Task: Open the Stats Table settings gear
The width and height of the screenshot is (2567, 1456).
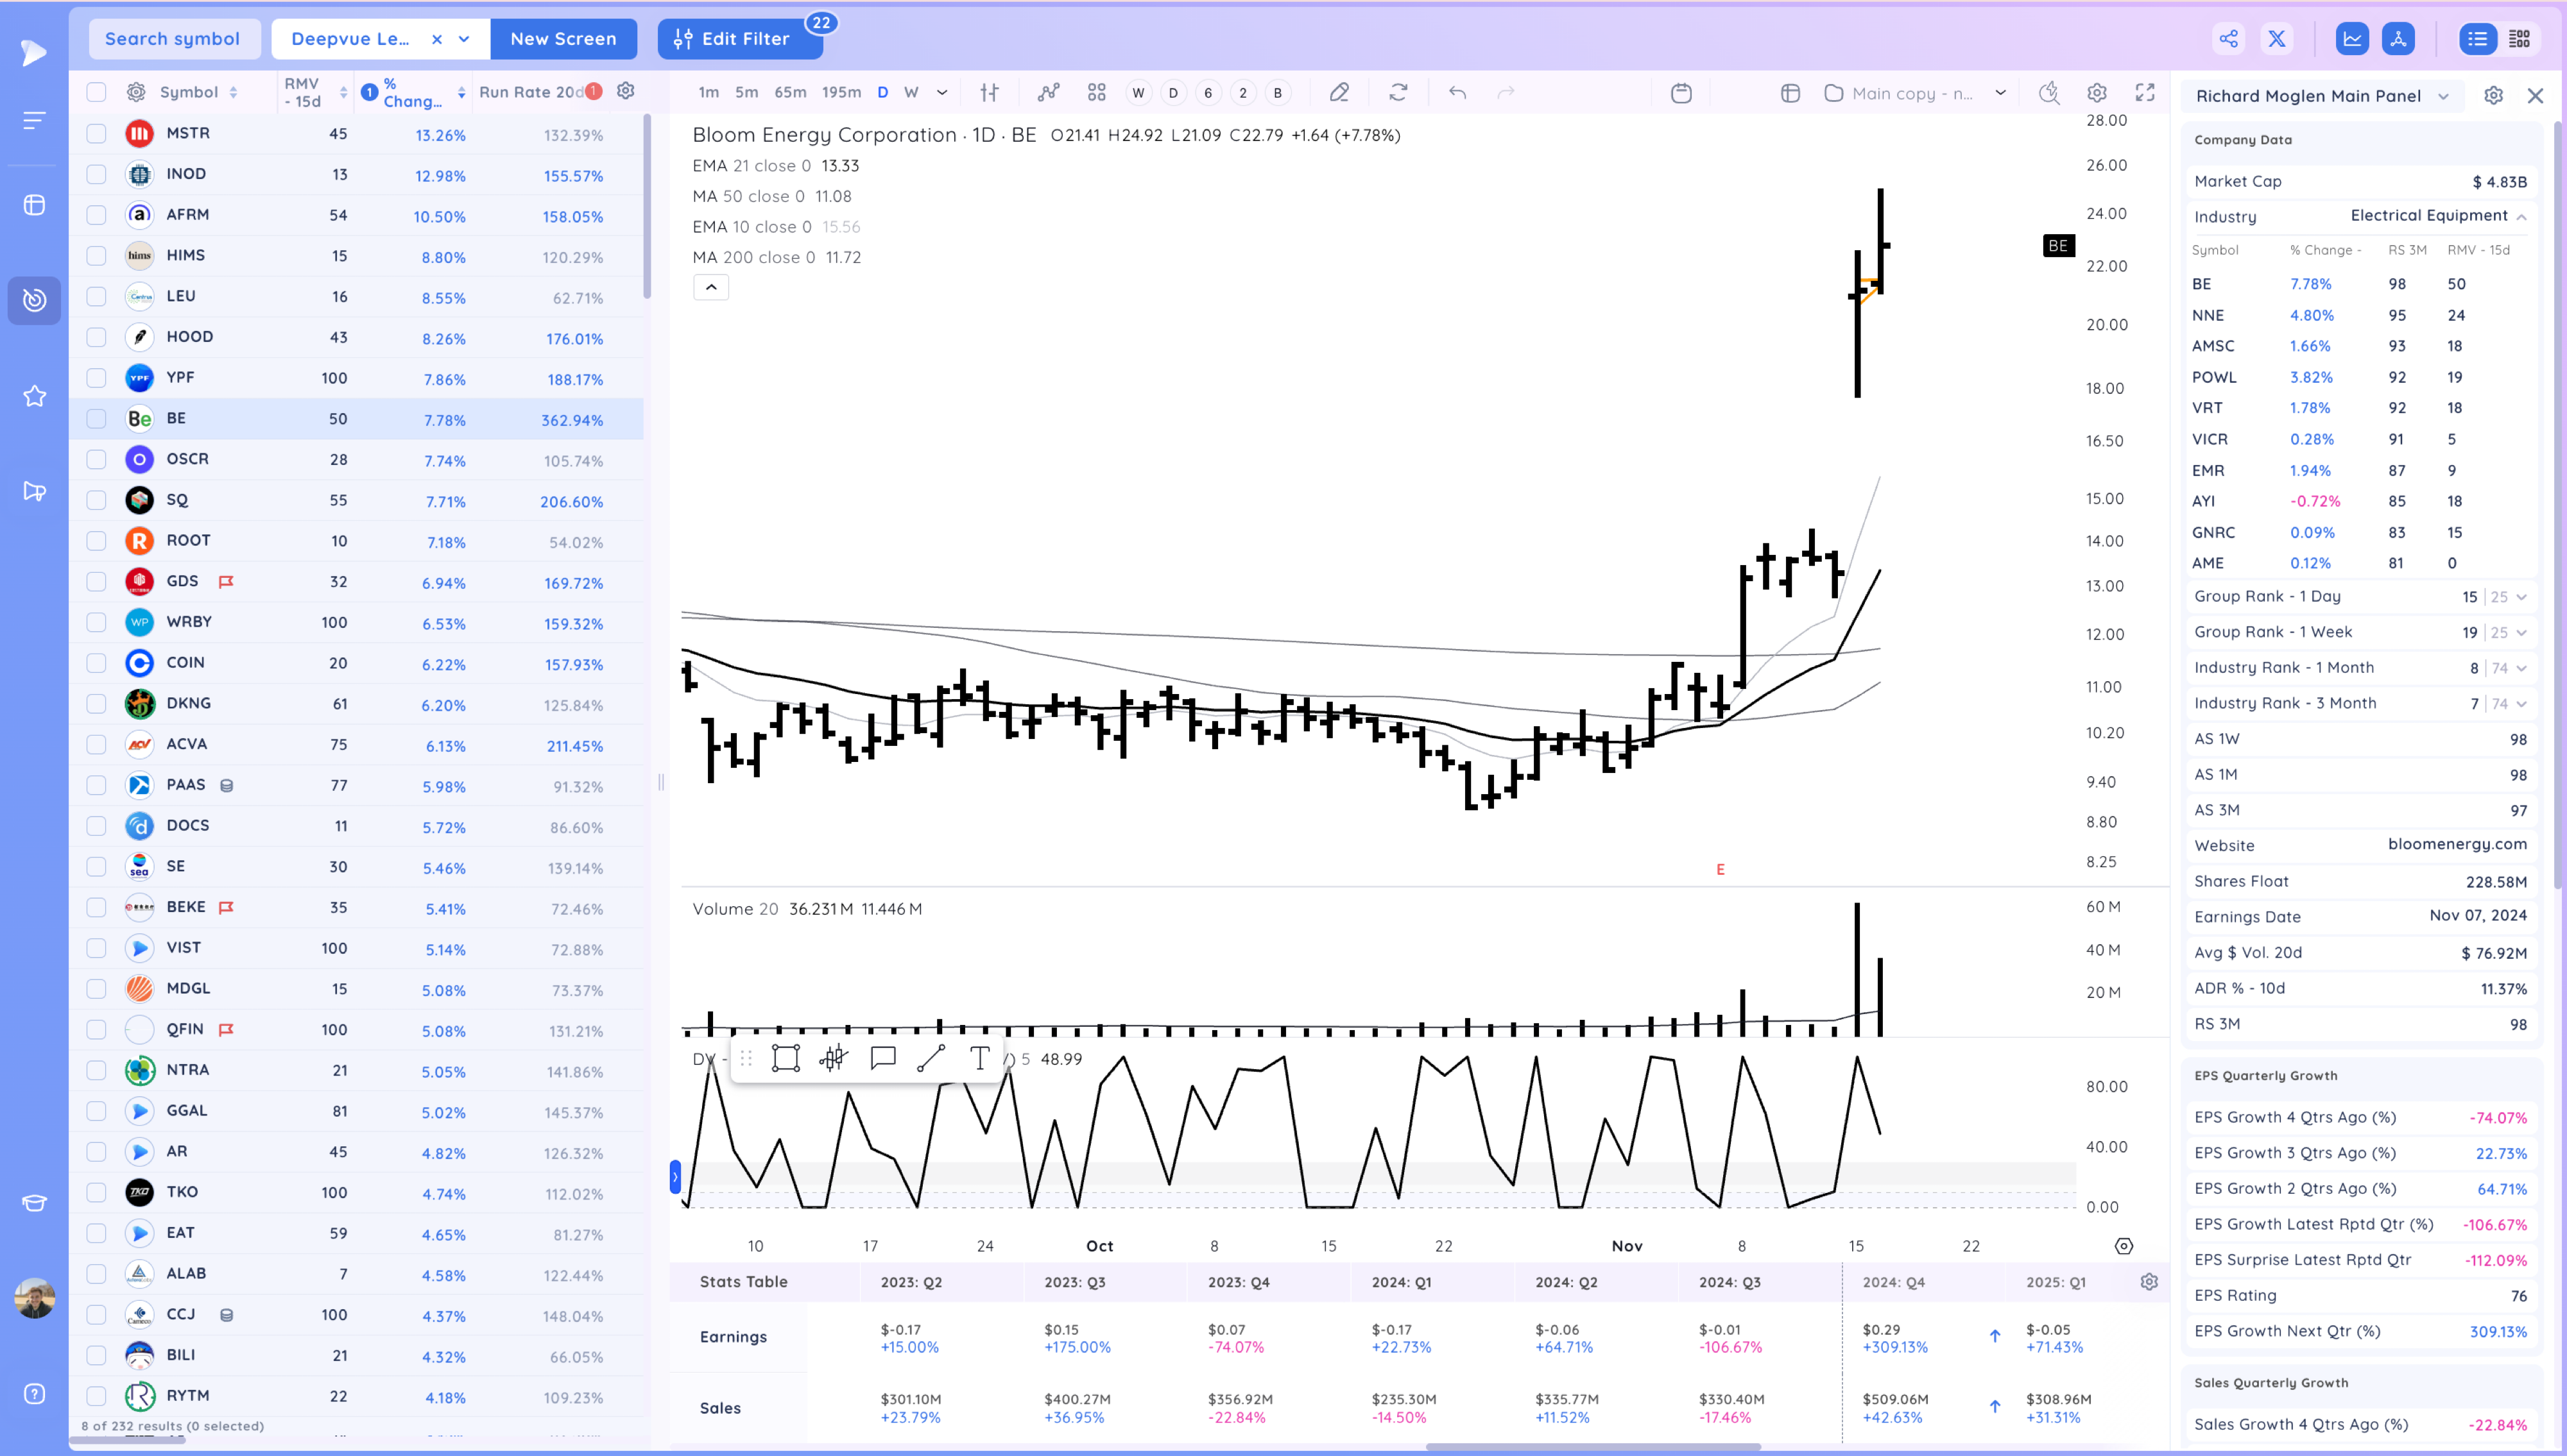Action: click(x=2149, y=1282)
